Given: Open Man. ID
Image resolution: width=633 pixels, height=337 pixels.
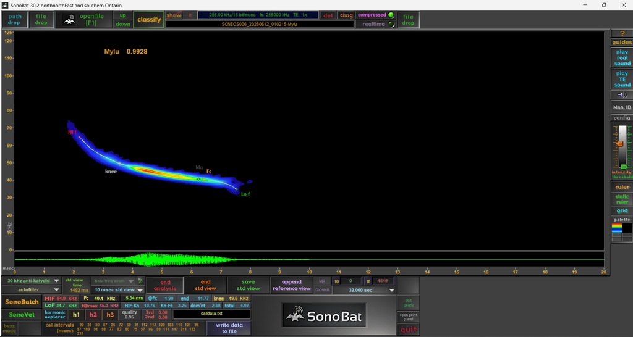Looking at the screenshot, I should tap(622, 107).
